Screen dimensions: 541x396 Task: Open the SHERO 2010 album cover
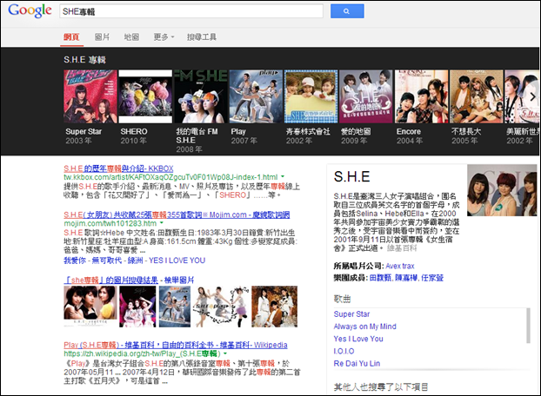145,96
